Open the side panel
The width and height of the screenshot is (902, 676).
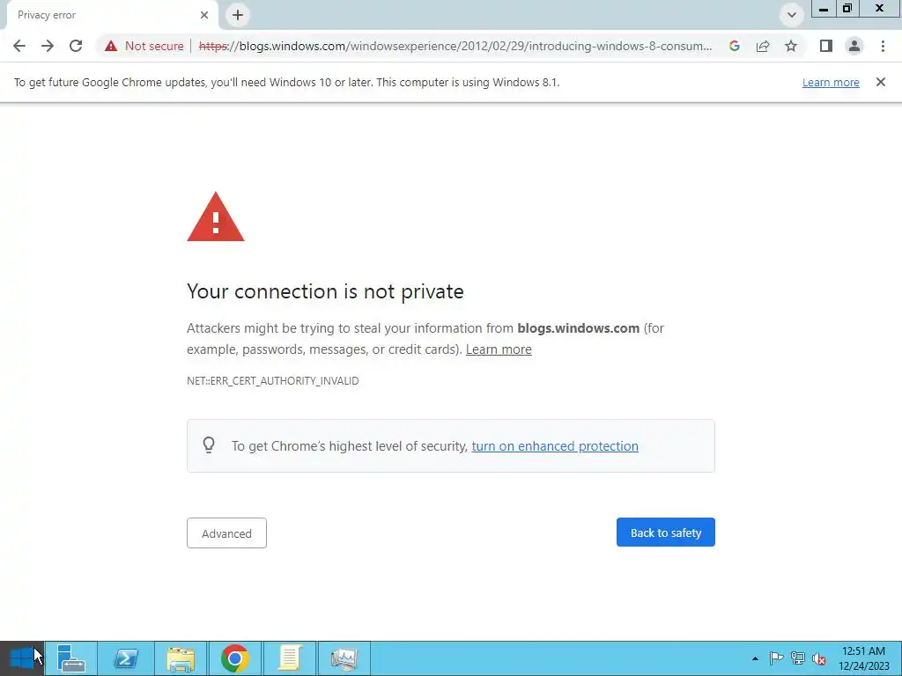(826, 46)
